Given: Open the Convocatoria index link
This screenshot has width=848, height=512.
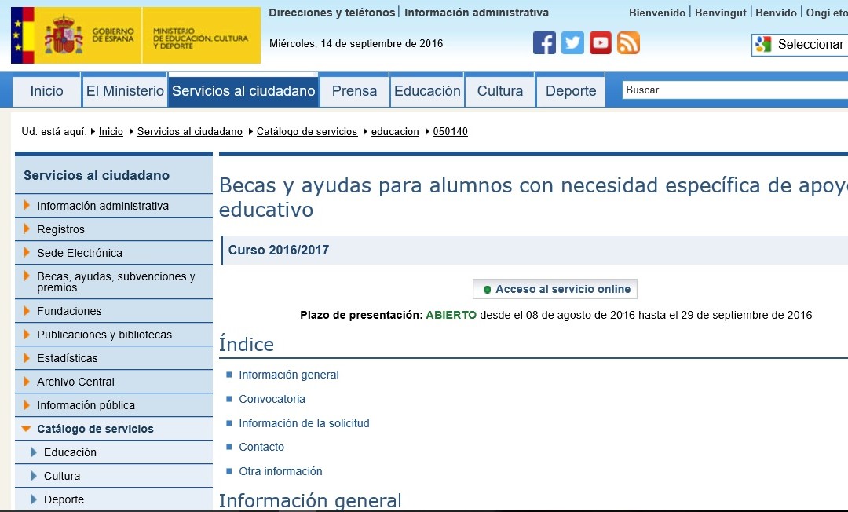Looking at the screenshot, I should [x=272, y=399].
